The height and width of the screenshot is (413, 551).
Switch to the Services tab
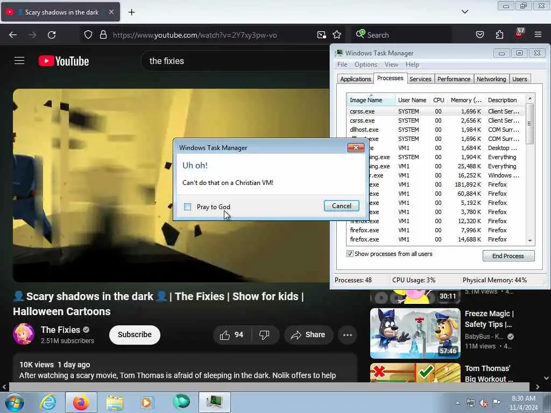click(x=420, y=79)
